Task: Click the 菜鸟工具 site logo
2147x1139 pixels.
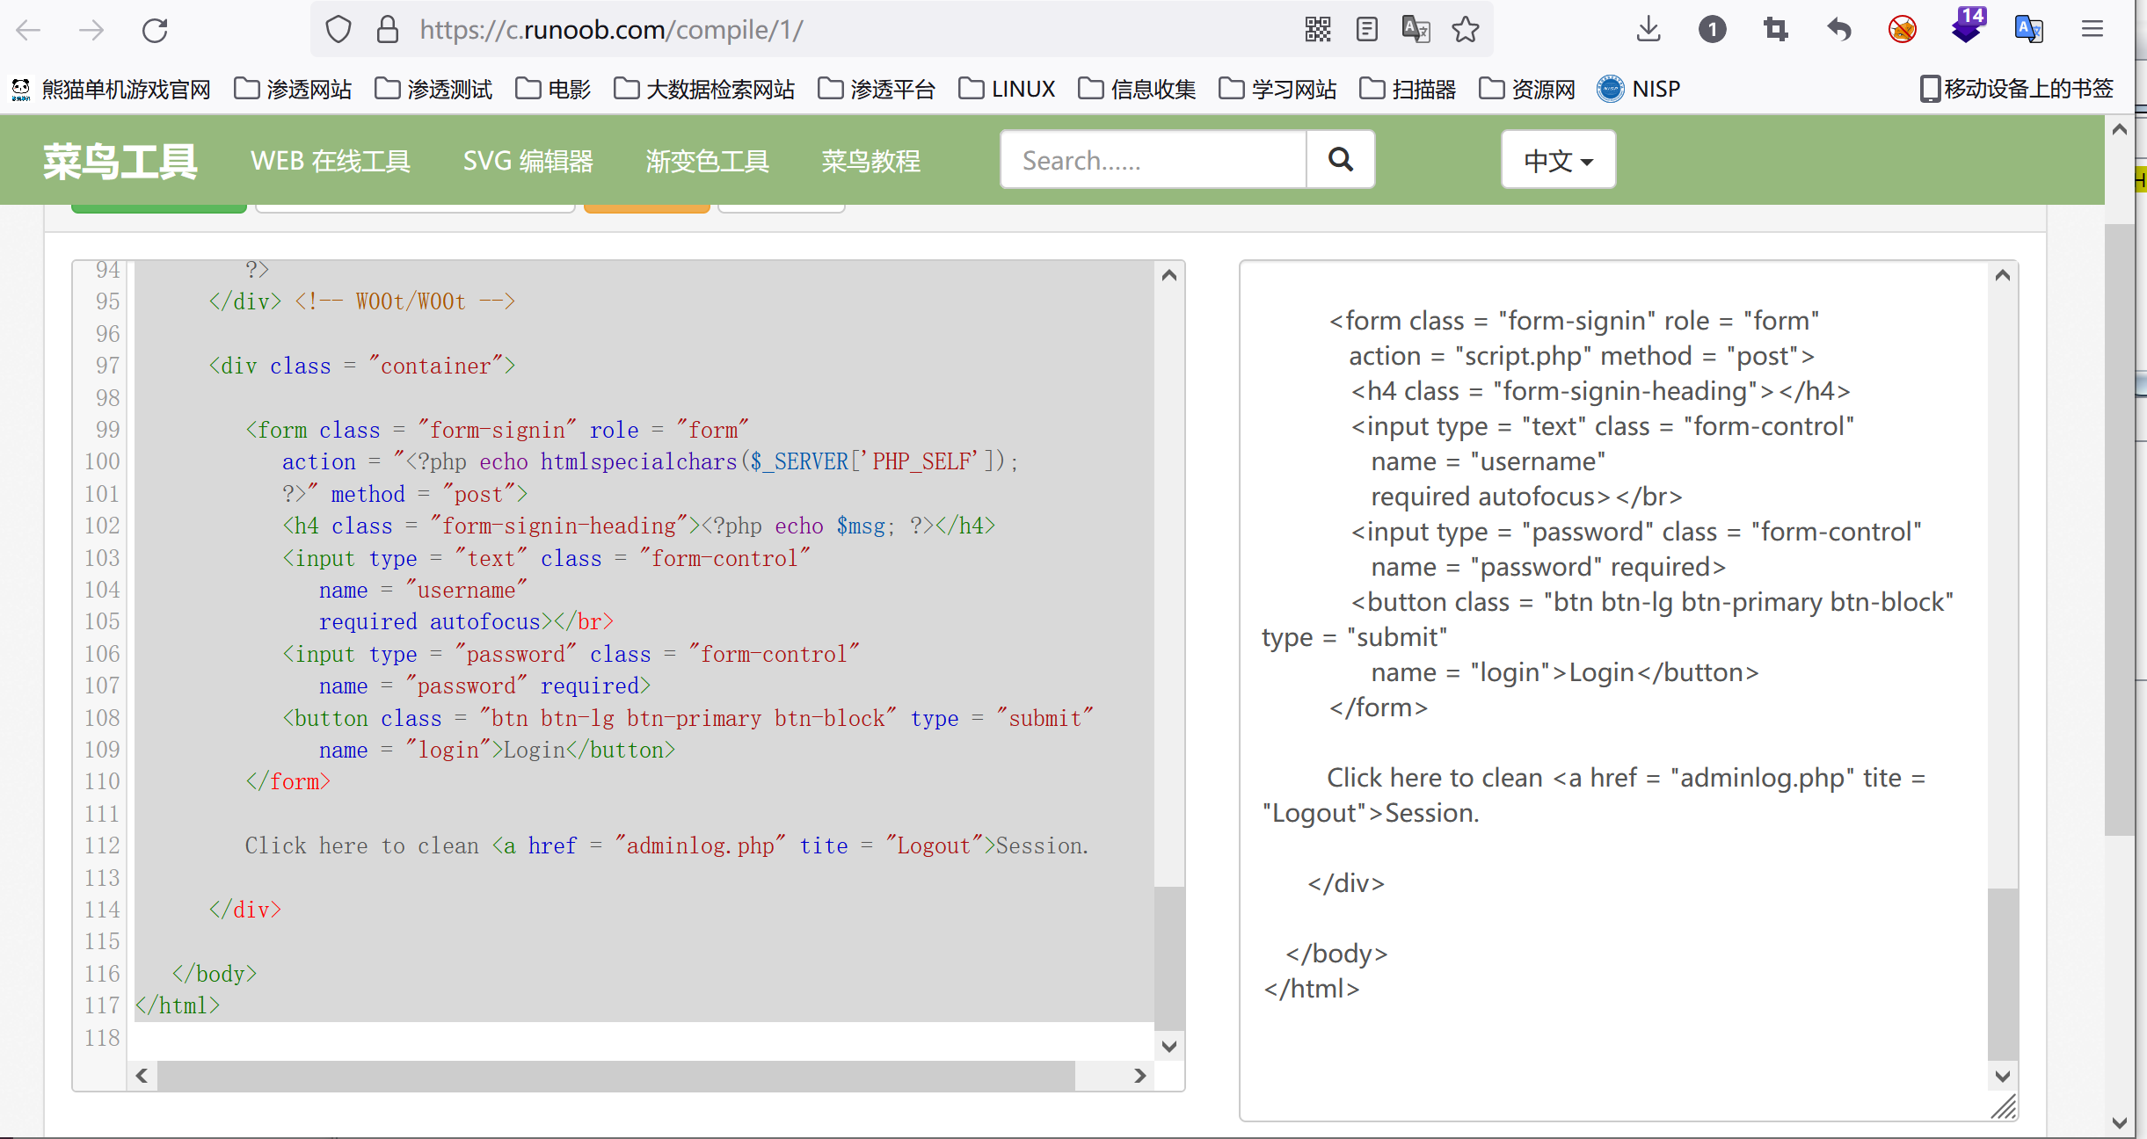Action: 120,162
